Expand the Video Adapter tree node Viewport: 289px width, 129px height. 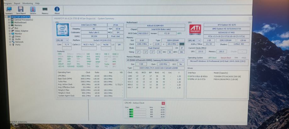(9, 31)
